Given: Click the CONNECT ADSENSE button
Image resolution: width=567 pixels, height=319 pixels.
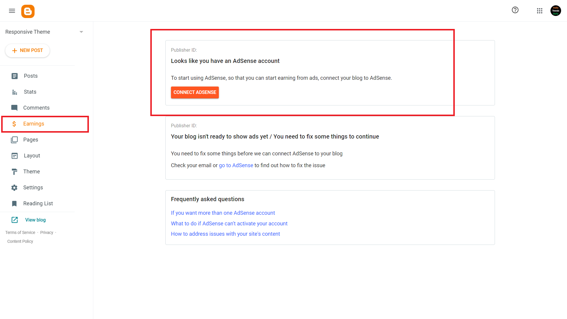Looking at the screenshot, I should 195,92.
